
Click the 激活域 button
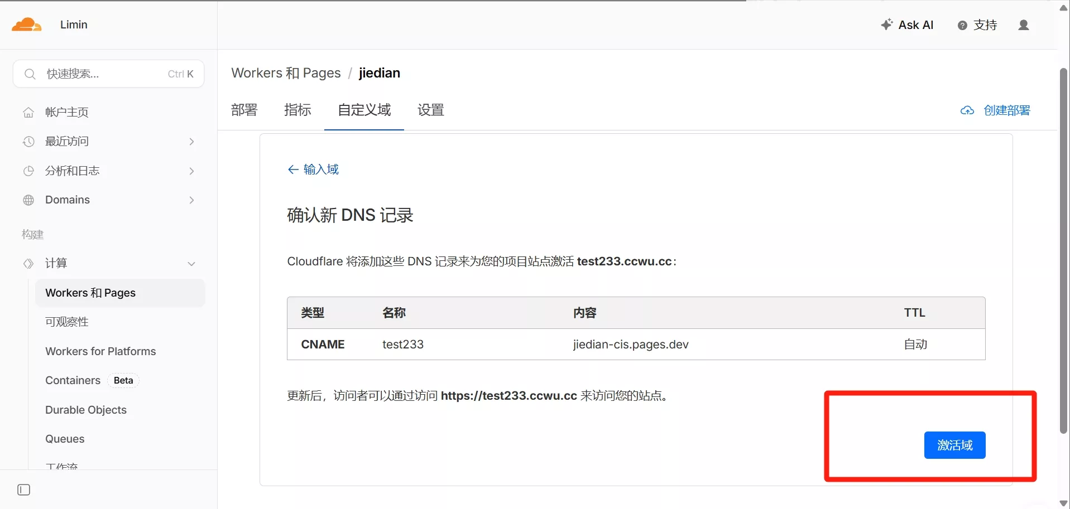[x=954, y=445]
